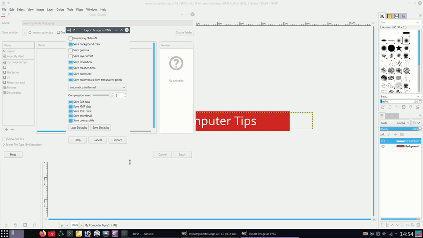Uncheck Save creation time
Screen dimensions: 423x238
[x=70, y=68]
